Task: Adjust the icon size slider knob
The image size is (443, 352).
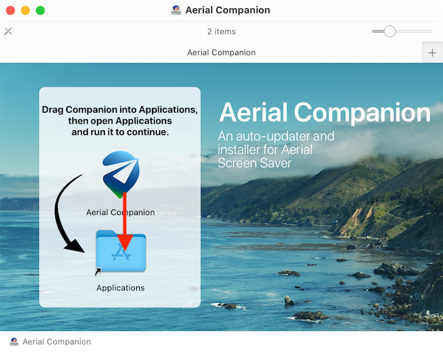Action: pyautogui.click(x=390, y=31)
